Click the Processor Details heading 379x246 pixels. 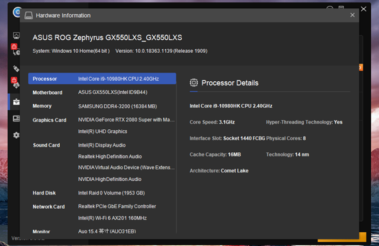[230, 83]
